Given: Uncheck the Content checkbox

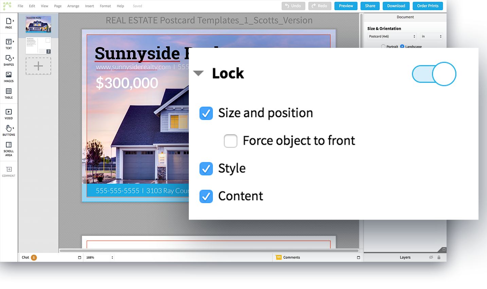Looking at the screenshot, I should pyautogui.click(x=206, y=196).
